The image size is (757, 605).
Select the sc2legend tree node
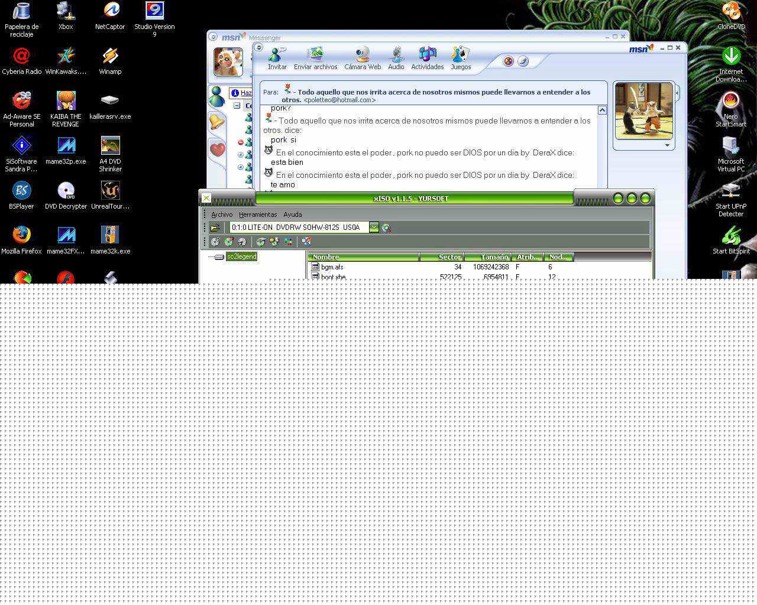(241, 256)
